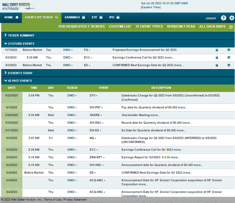Sort by the EVENT column header
The height and width of the screenshot is (203, 235).
(104, 88)
